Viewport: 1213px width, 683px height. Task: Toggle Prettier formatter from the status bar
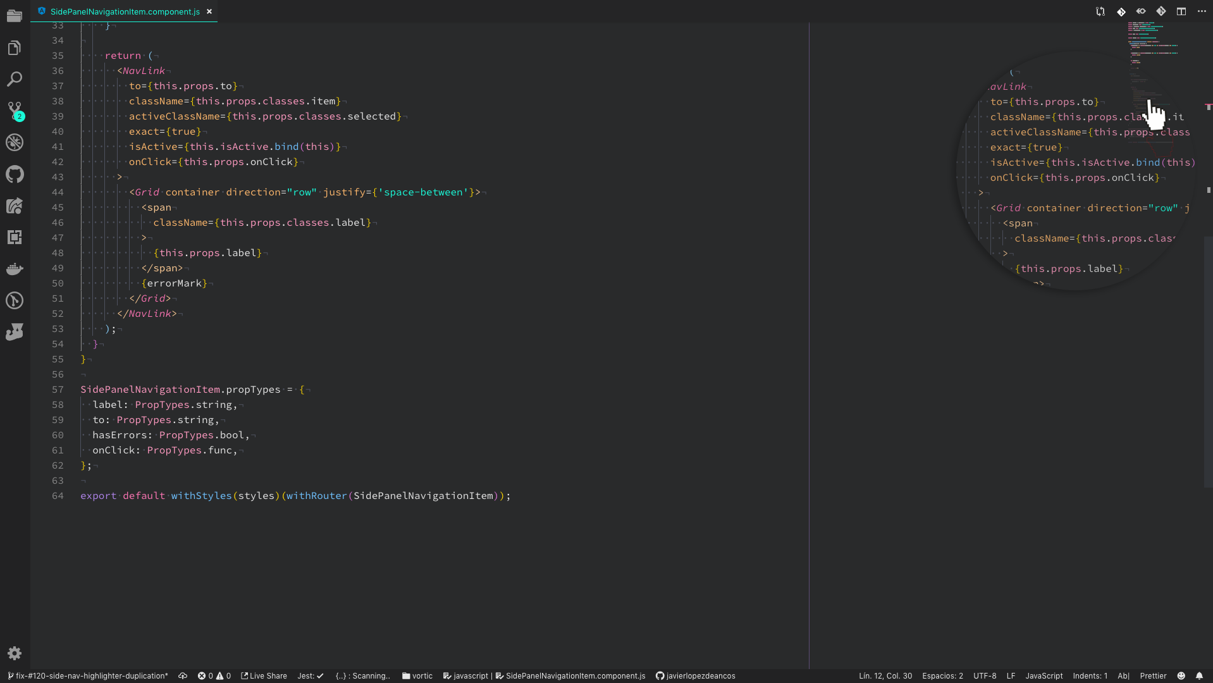[1153, 675]
